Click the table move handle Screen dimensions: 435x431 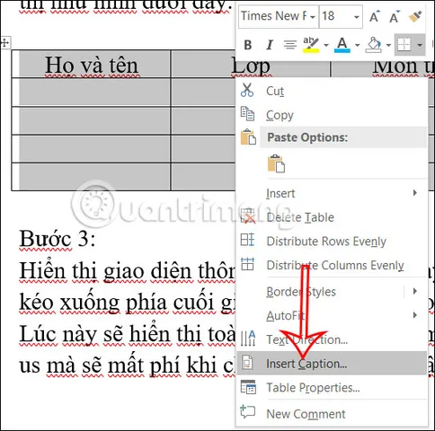click(x=5, y=42)
